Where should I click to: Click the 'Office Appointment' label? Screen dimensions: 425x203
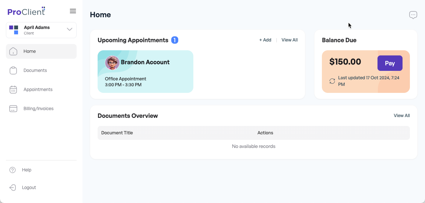coord(126,79)
